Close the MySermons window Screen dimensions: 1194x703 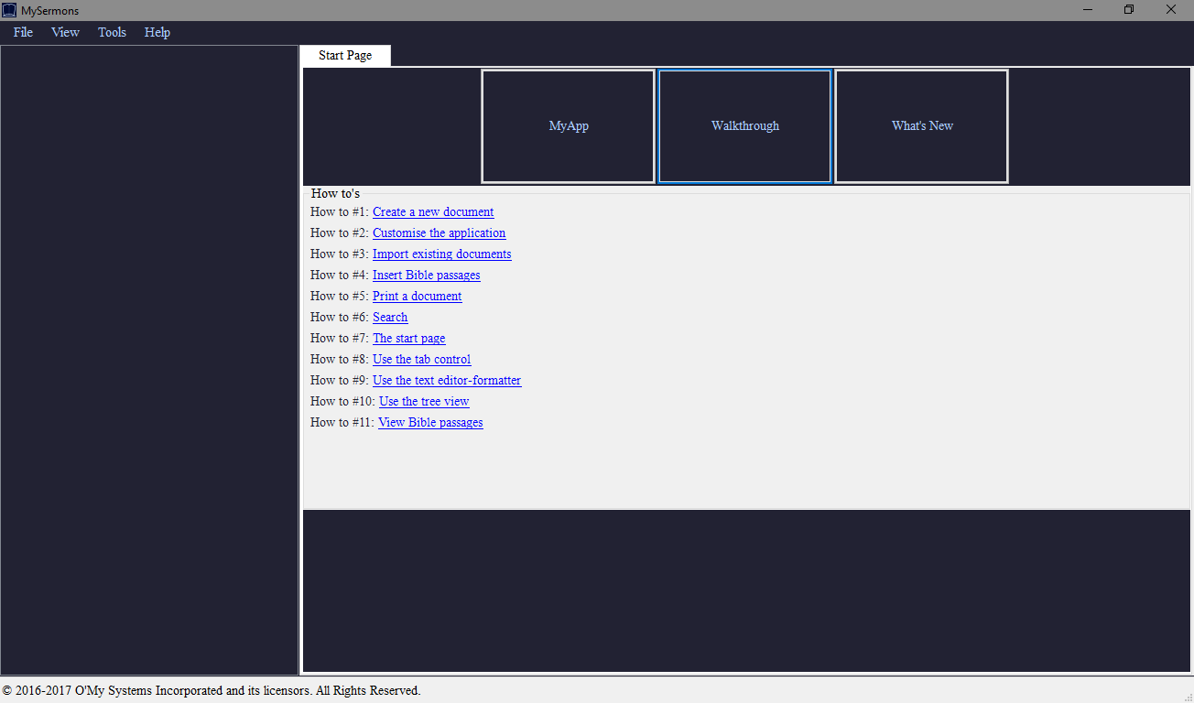(x=1171, y=10)
